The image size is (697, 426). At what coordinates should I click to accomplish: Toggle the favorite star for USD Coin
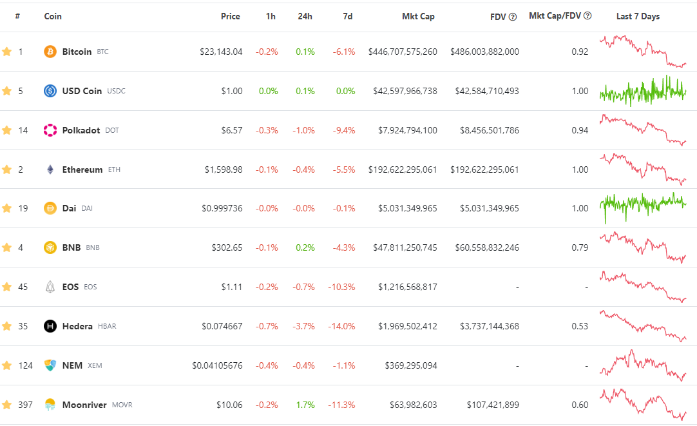(6, 91)
